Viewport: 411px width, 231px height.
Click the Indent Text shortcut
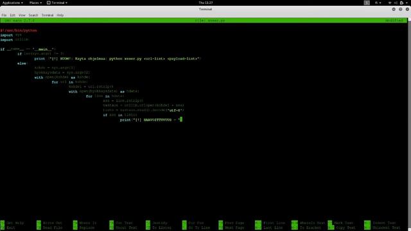tap(380, 223)
